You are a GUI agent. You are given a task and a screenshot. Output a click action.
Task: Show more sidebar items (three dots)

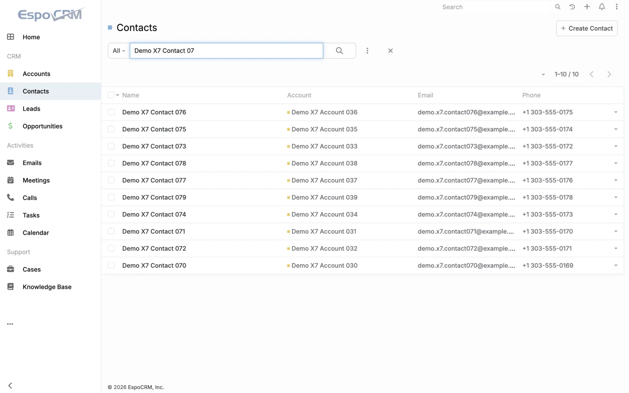pyautogui.click(x=10, y=324)
